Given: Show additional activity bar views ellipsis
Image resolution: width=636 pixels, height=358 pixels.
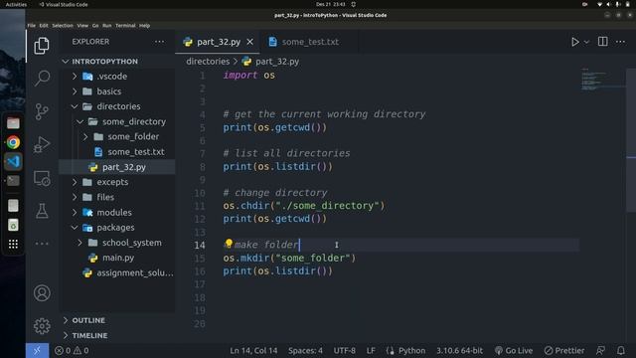Looking at the screenshot, I should pos(42,244).
